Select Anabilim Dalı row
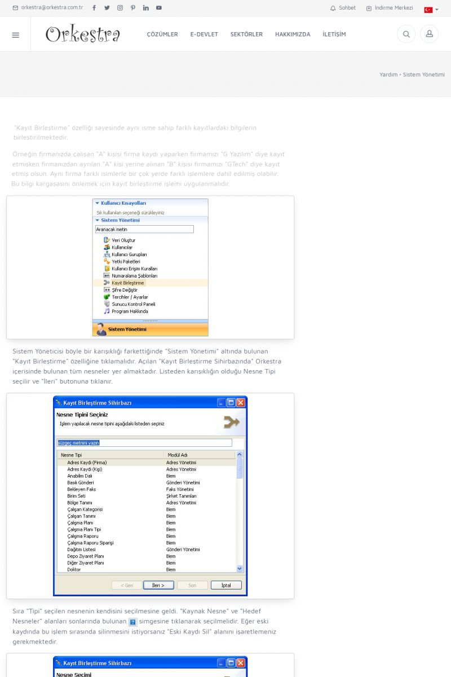 click(147, 476)
